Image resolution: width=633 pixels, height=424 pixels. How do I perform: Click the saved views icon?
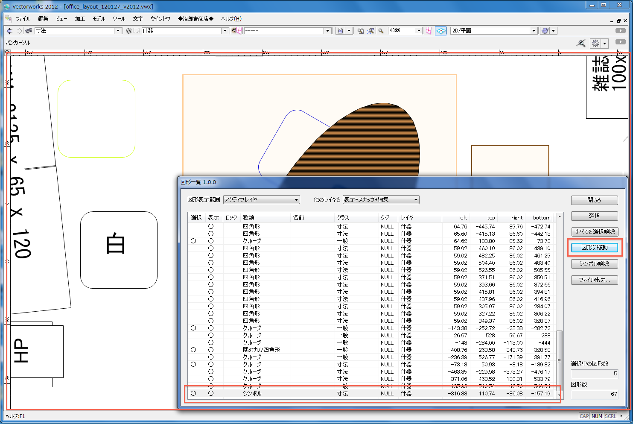pos(340,31)
